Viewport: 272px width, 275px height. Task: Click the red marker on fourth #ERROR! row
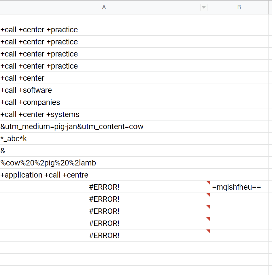pos(208,219)
